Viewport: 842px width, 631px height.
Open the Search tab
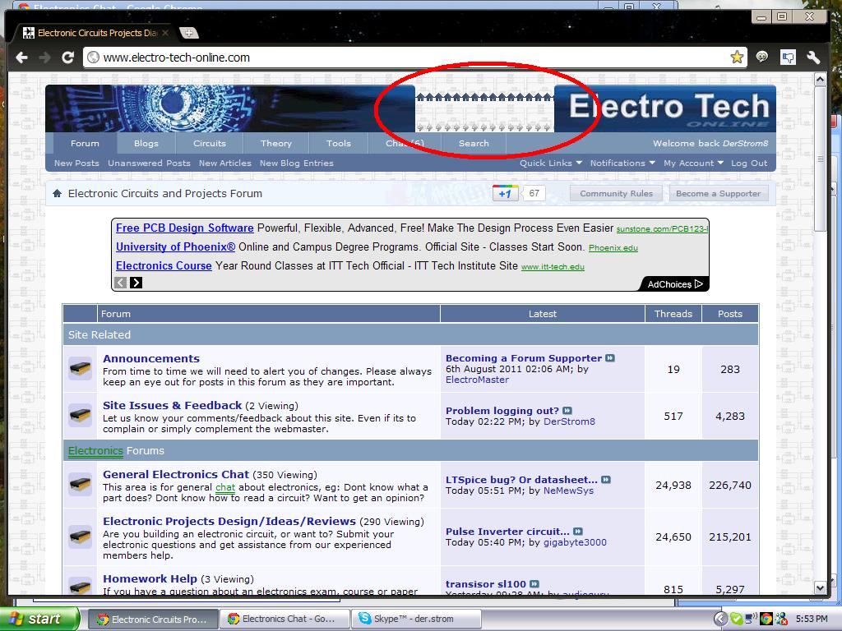(474, 143)
